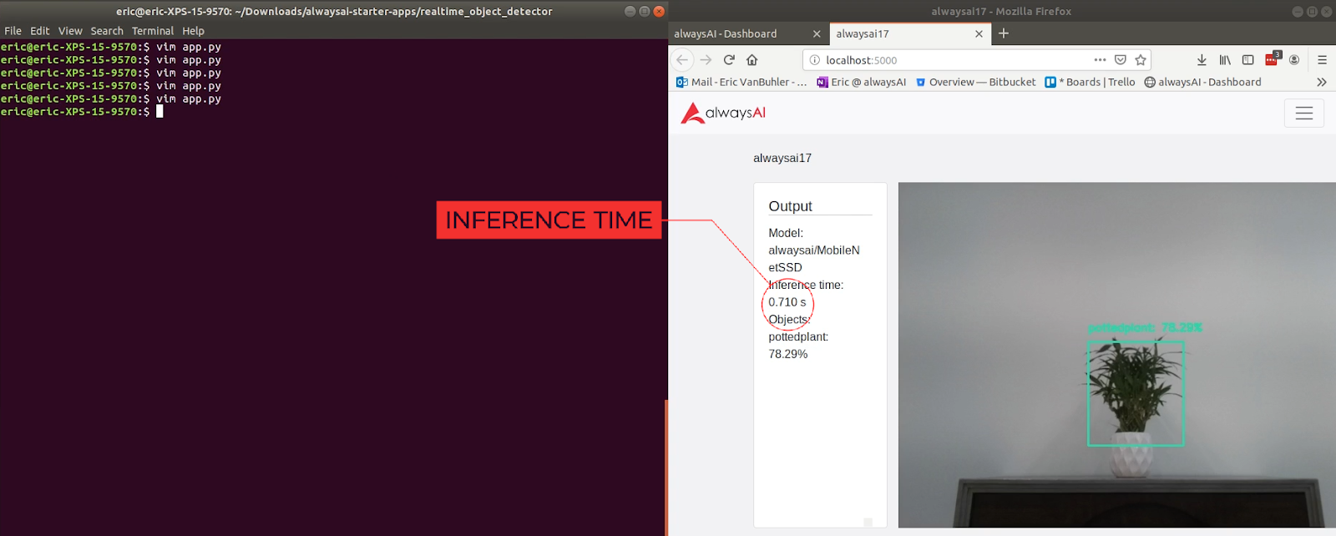
Task: Open Firefox library
Action: pyautogui.click(x=1225, y=60)
